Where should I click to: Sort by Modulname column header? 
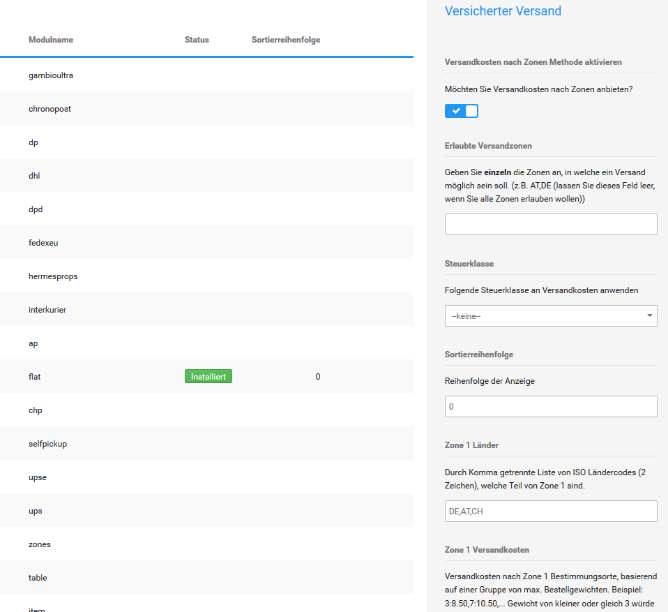click(51, 40)
